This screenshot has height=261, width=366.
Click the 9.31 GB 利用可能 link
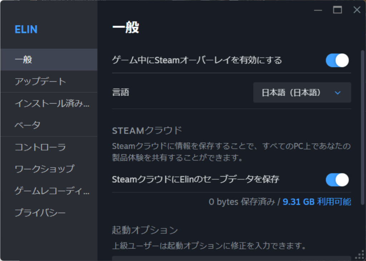(x=317, y=202)
